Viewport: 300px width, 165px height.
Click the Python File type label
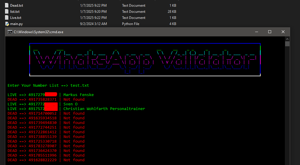coord(131,24)
